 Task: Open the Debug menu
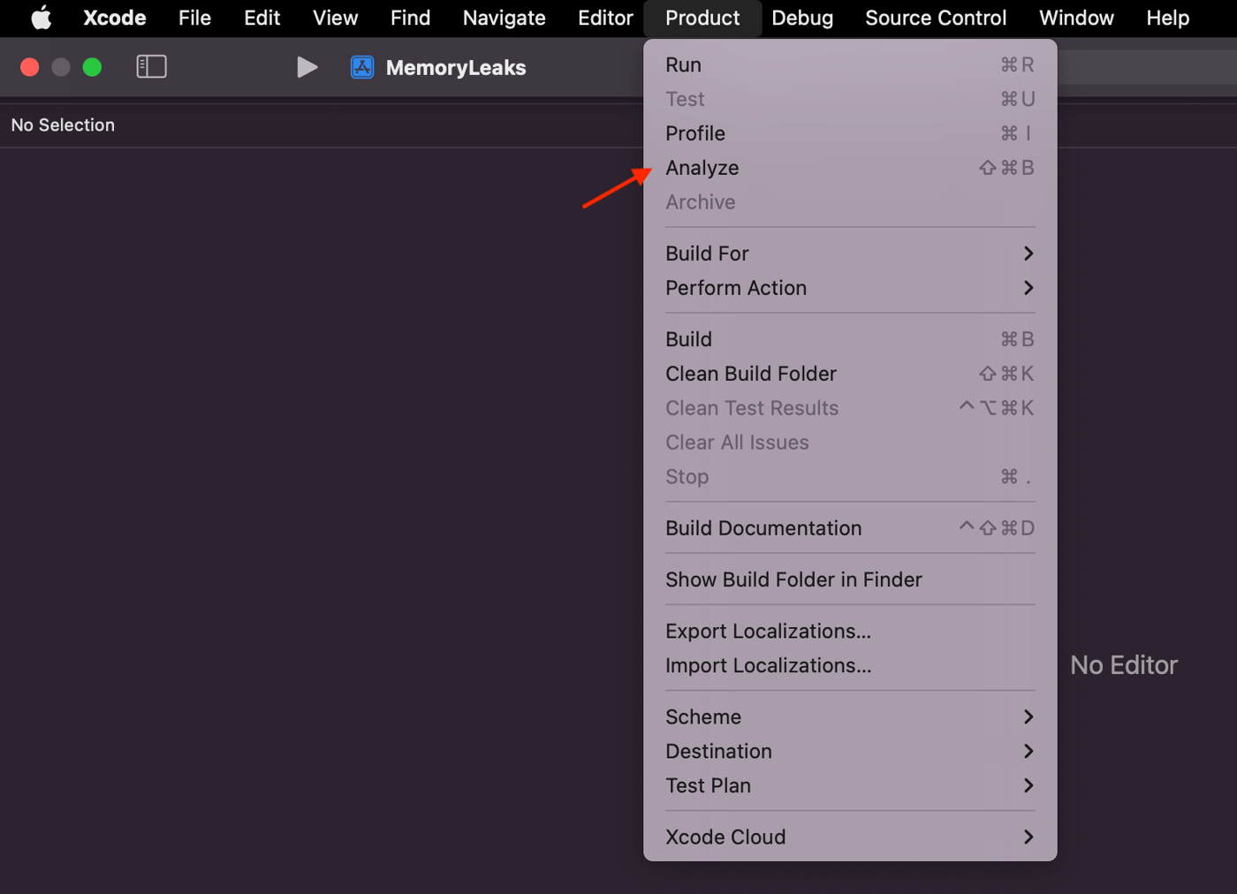click(801, 18)
